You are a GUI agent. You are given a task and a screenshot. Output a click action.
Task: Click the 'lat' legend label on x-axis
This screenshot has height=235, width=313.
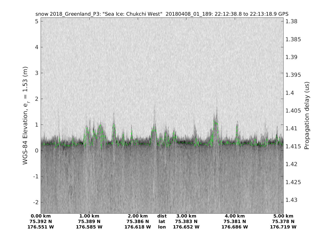pos(162,221)
